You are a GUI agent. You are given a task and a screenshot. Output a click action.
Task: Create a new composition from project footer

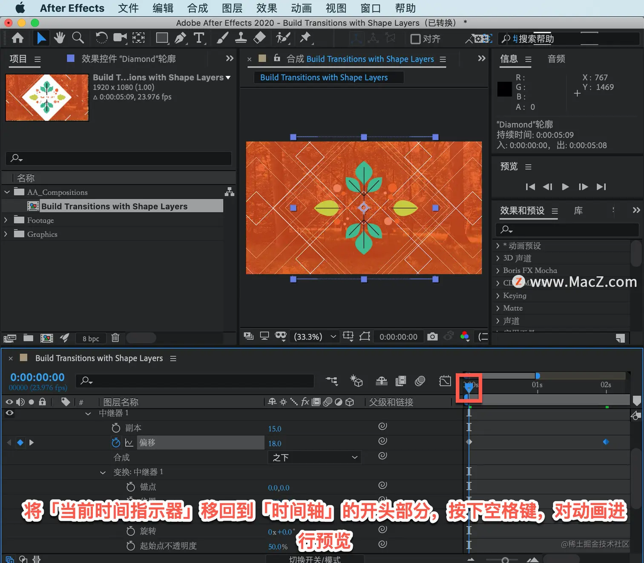(x=46, y=338)
